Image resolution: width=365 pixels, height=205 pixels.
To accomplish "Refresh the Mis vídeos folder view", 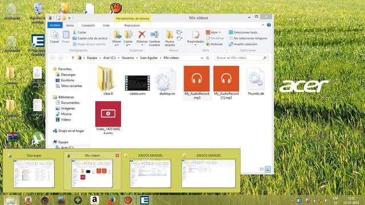I will click(208, 58).
